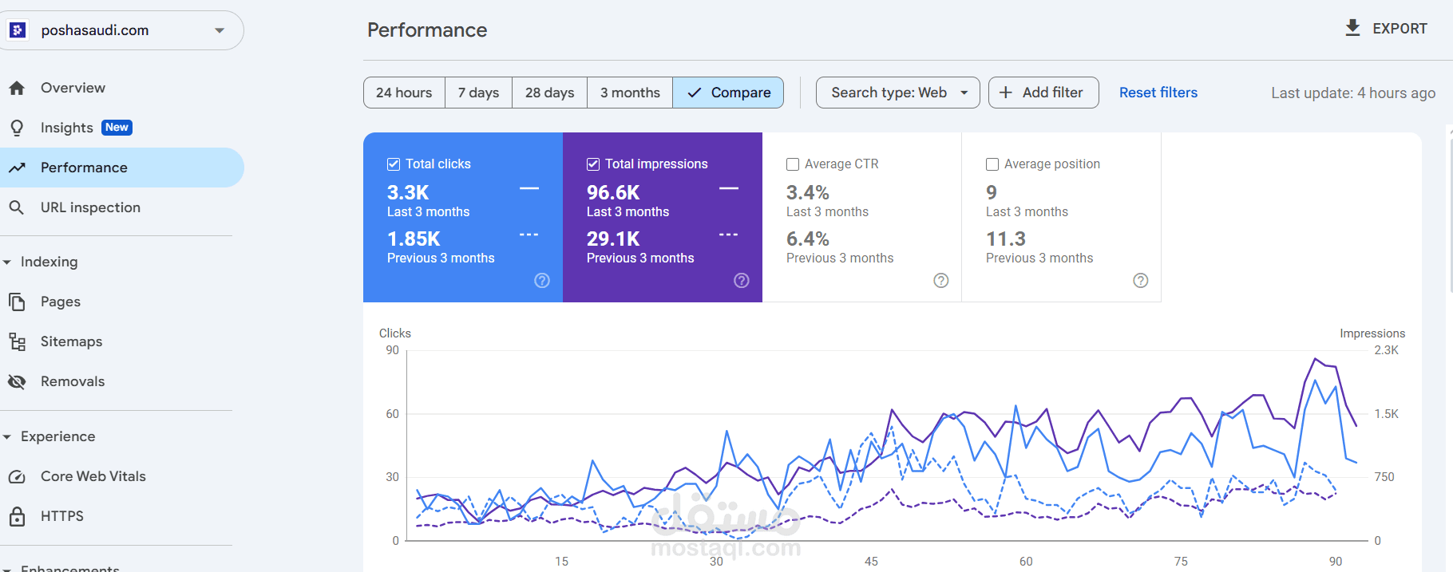Select the 3 months range tab

[x=630, y=93]
